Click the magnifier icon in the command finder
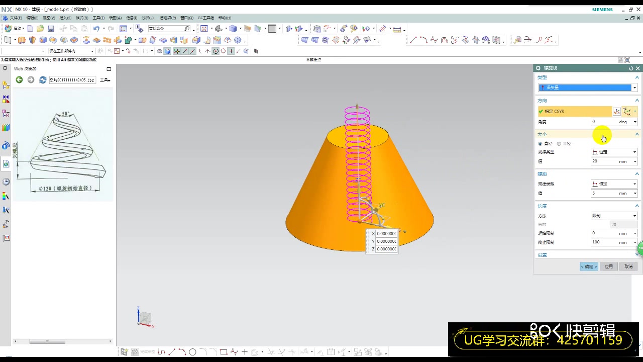Image resolution: width=643 pixels, height=362 pixels. [187, 29]
